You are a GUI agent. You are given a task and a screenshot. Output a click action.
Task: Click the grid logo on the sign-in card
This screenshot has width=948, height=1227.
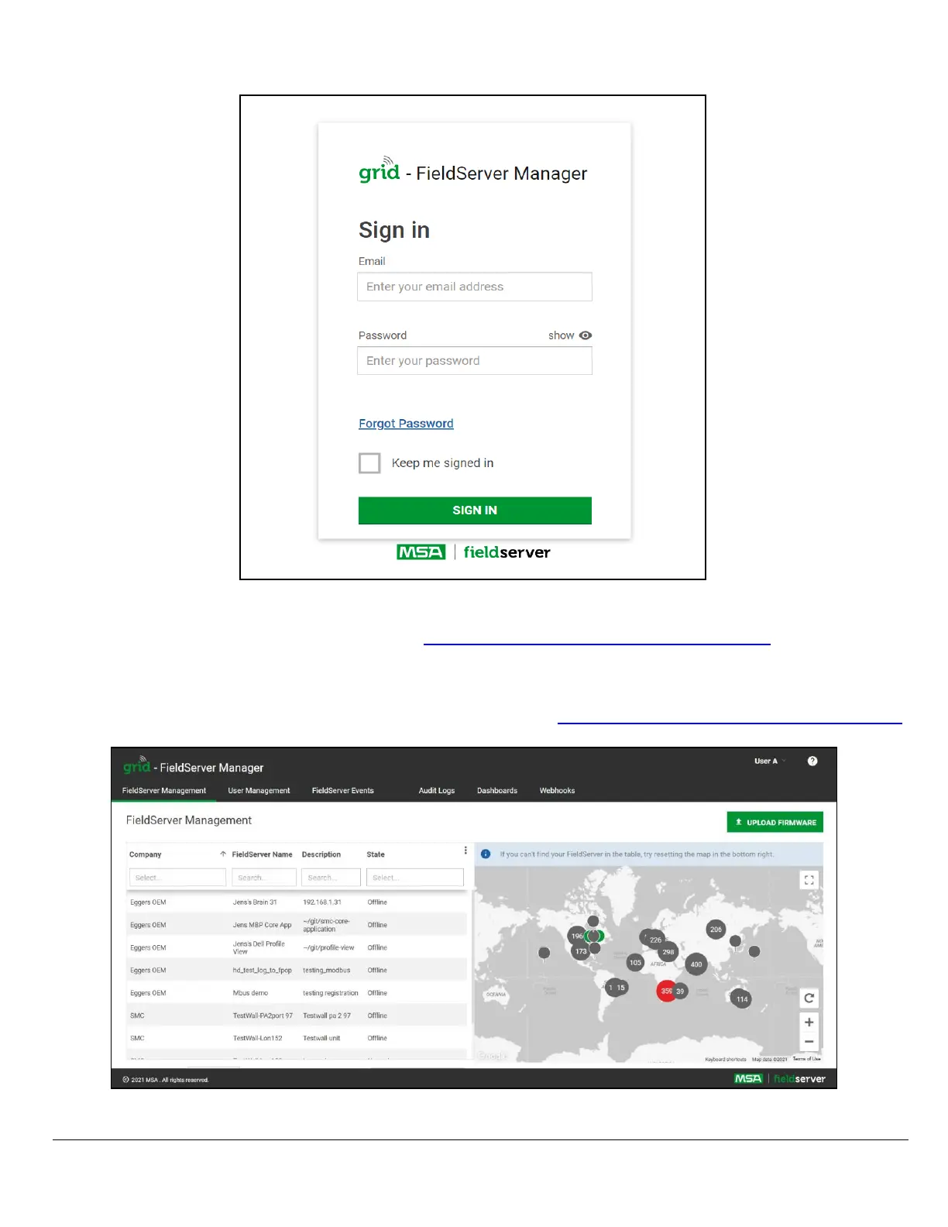[379, 170]
